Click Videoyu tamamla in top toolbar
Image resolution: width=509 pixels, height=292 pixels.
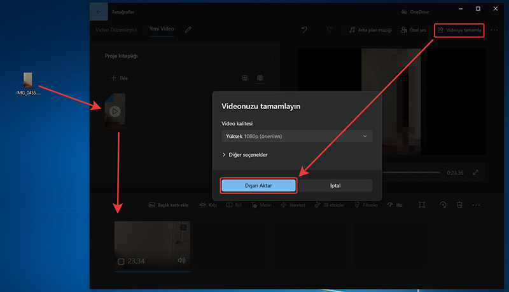pos(459,30)
